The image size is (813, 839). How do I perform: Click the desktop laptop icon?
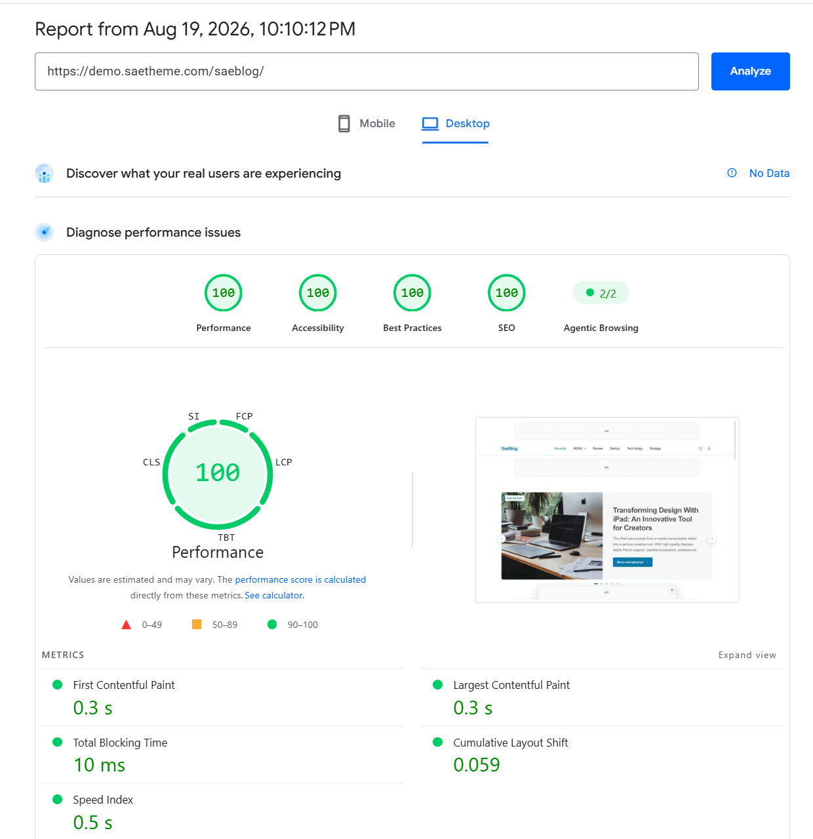[430, 123]
